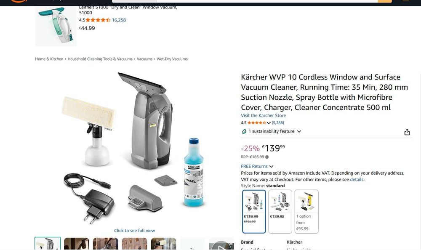
Task: Visit the Kärcher Store link
Action: [263, 115]
